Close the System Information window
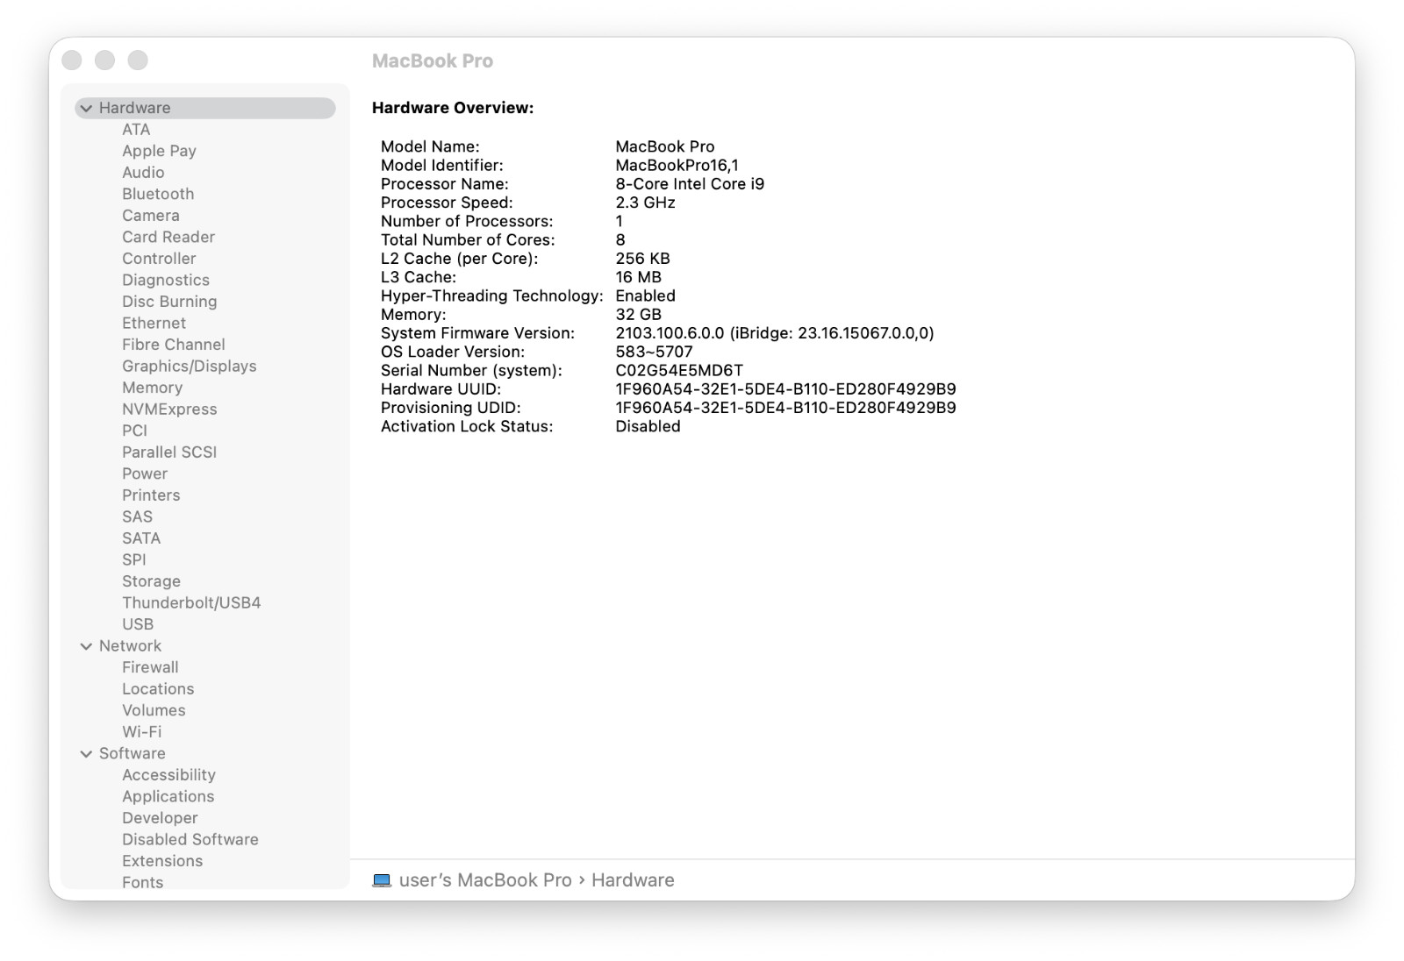This screenshot has width=1404, height=961. click(72, 60)
